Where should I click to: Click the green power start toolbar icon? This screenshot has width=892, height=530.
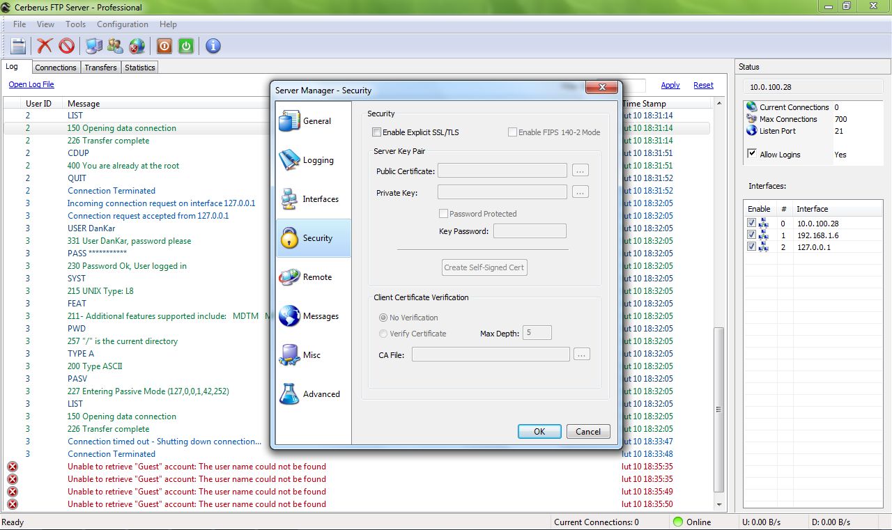[x=186, y=46]
